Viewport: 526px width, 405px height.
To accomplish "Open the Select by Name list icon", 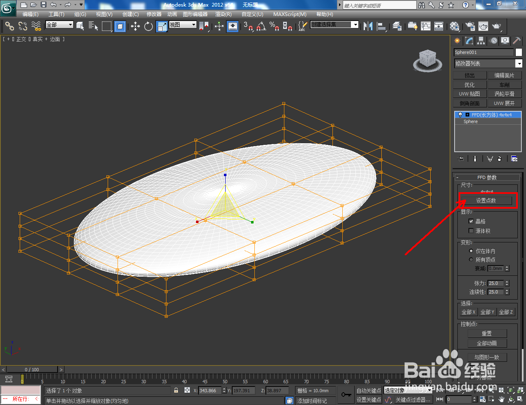I will point(93,26).
